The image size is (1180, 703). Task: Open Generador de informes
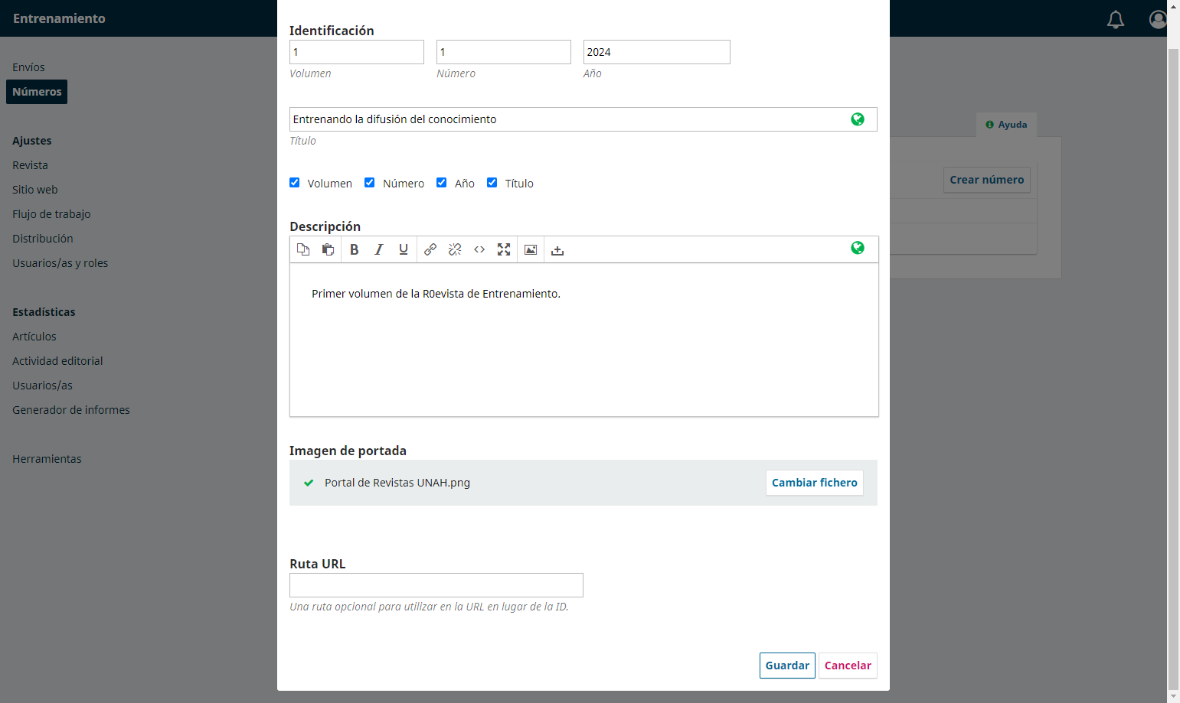(71, 410)
